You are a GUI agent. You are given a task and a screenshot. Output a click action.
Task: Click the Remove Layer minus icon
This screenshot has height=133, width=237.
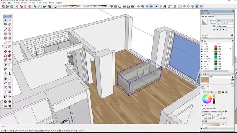point(205,41)
